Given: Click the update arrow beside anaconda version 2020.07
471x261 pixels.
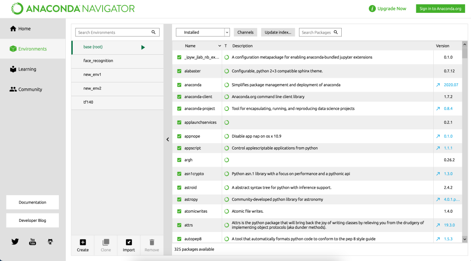Looking at the screenshot, I should click(438, 85).
